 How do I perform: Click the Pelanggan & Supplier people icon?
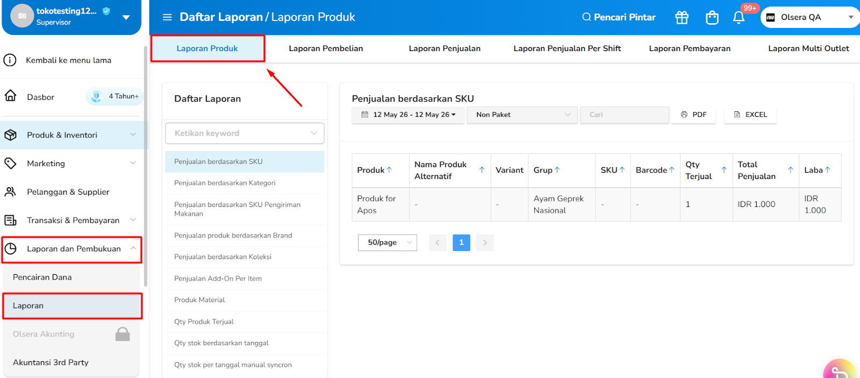(x=10, y=191)
